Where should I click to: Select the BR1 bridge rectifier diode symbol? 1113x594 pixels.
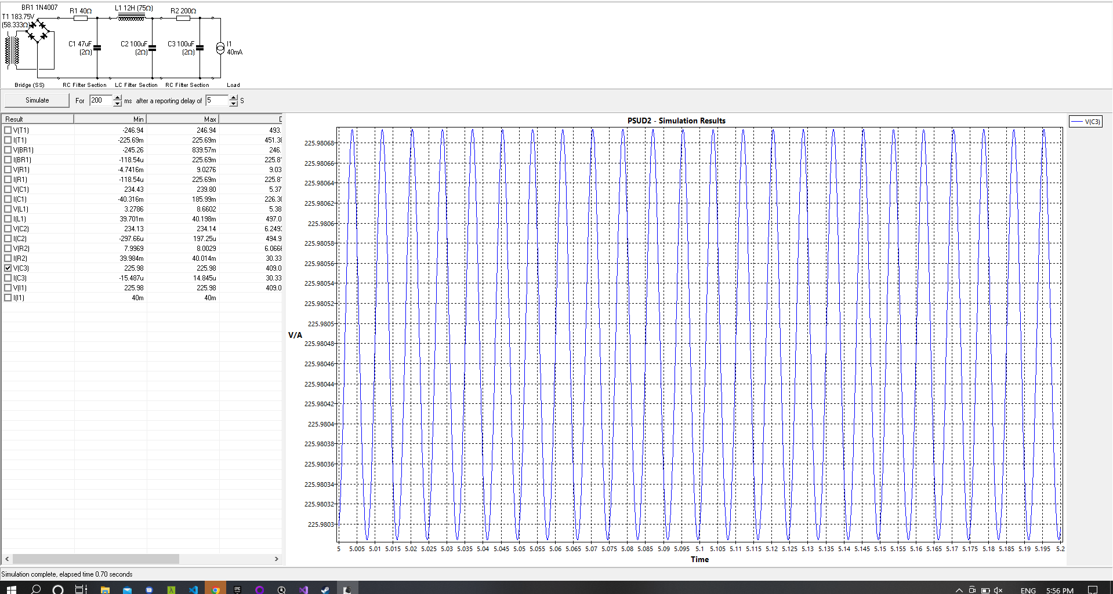click(x=38, y=31)
